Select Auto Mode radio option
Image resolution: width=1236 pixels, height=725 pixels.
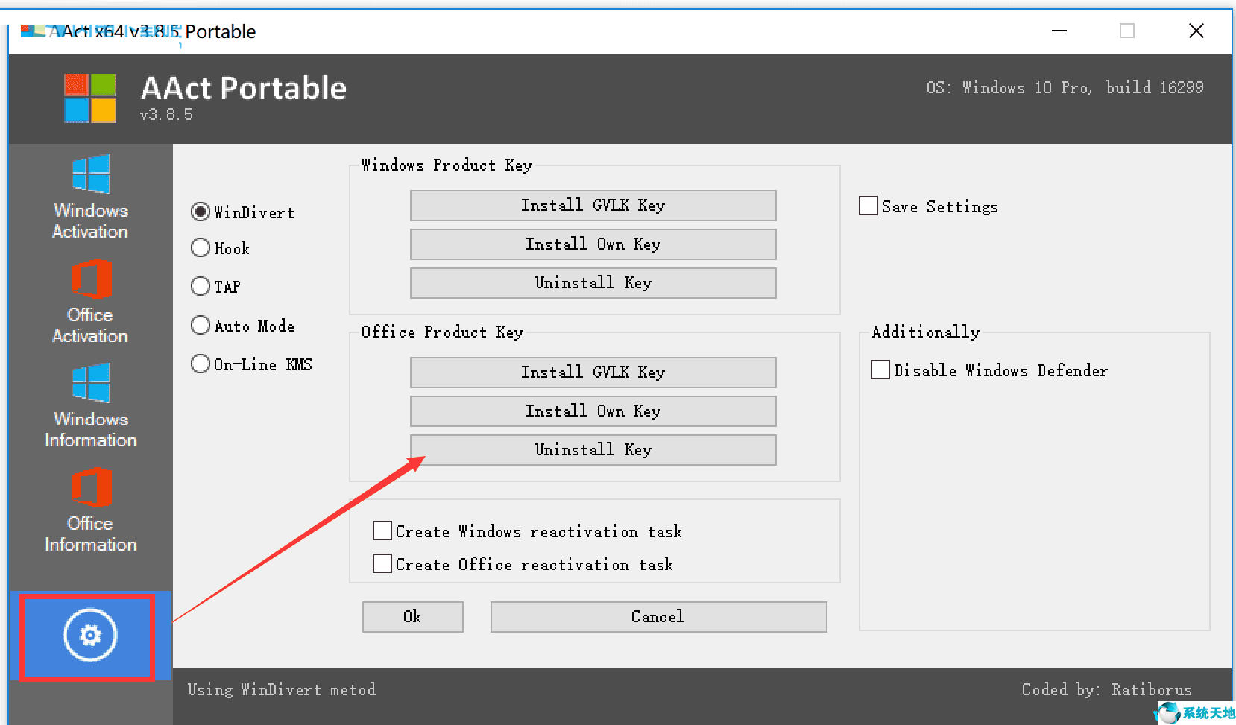201,325
